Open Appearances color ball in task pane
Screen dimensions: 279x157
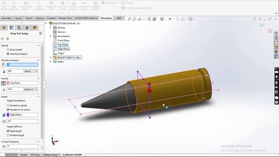(276, 52)
